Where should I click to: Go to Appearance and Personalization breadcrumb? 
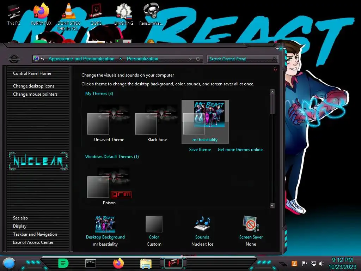[81, 59]
